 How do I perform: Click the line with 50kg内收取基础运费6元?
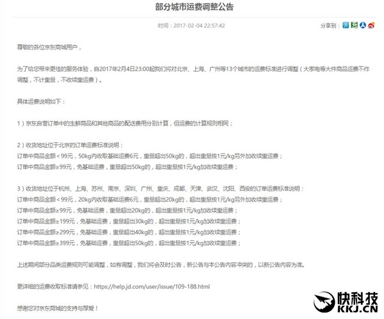[x=150, y=156]
